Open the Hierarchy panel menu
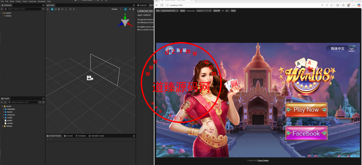This screenshot has width=362, height=165. point(43,5)
